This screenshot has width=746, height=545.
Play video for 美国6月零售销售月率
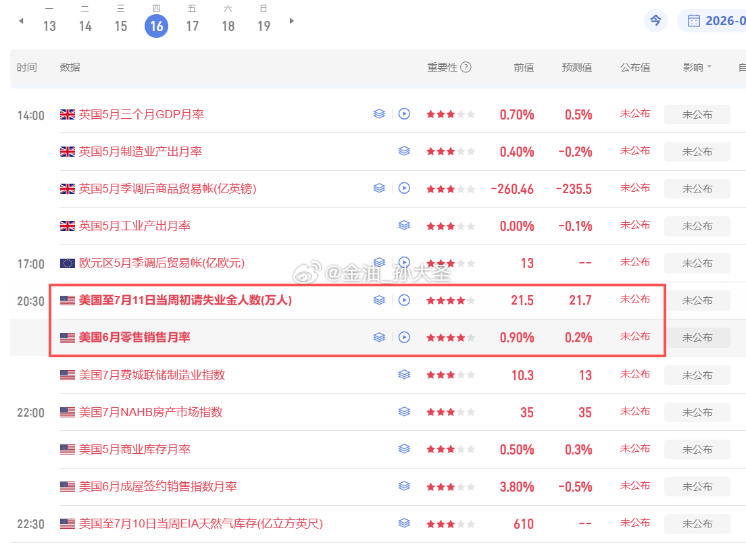404,337
